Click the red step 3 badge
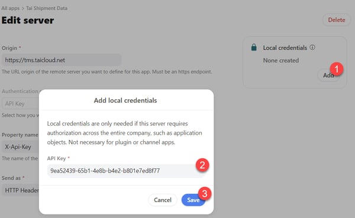 tap(205, 194)
